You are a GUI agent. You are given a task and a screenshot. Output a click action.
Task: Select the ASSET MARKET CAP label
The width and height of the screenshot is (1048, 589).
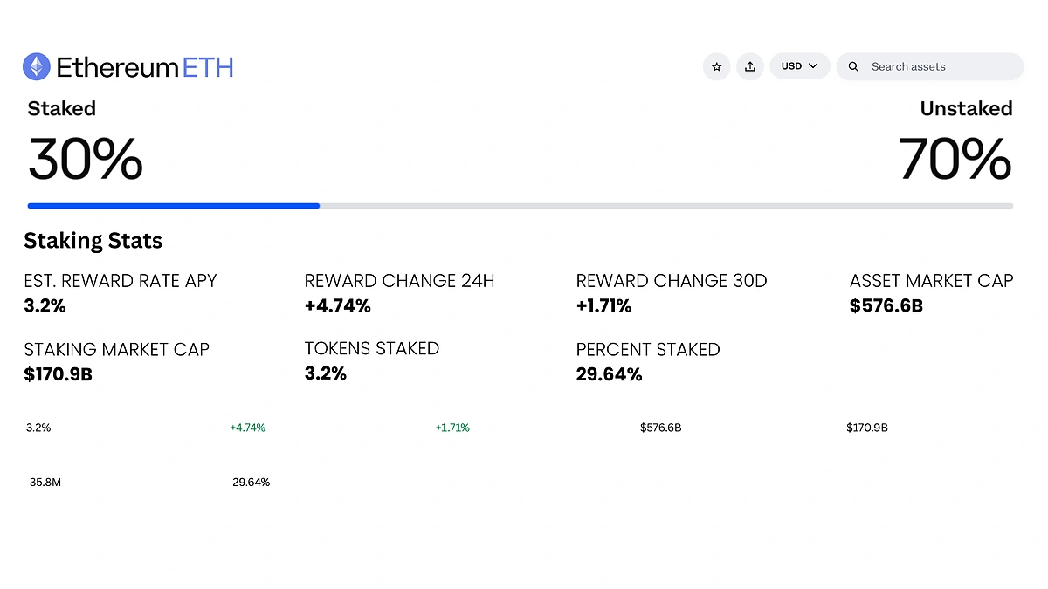[x=931, y=281]
